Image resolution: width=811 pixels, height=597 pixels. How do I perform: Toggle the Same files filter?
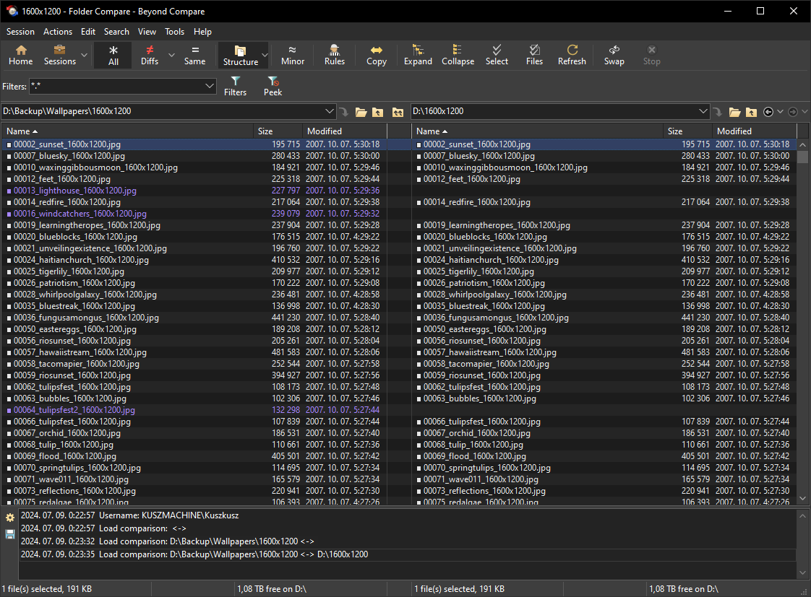[194, 56]
